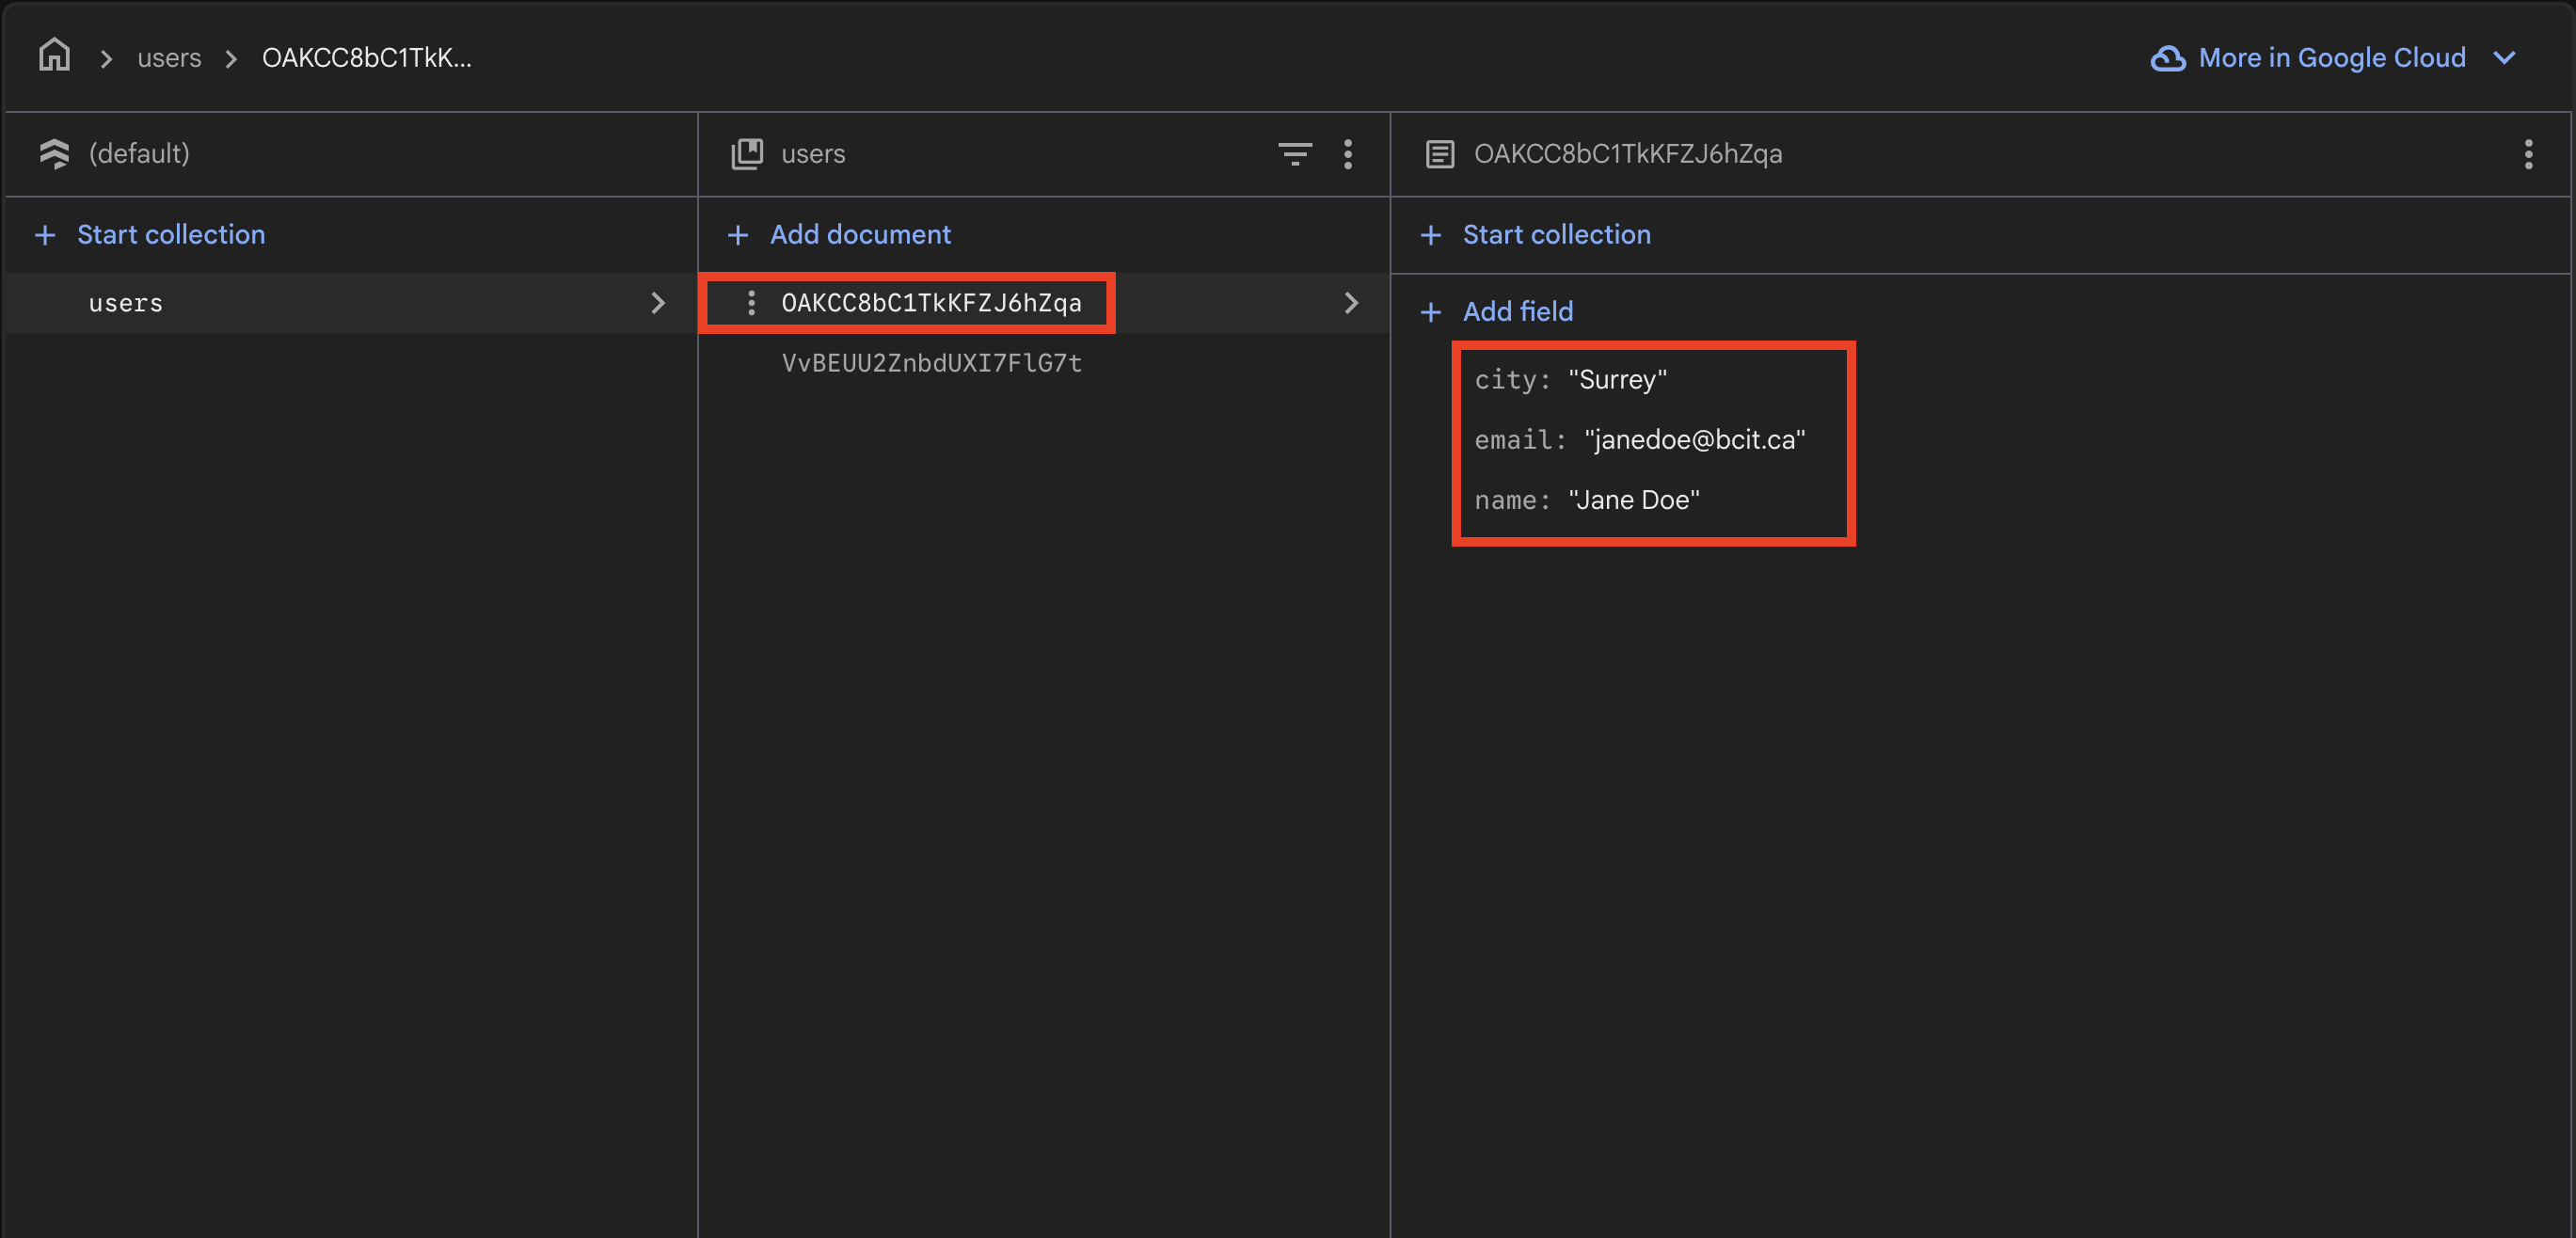The height and width of the screenshot is (1238, 2576).
Task: Select users in the breadcrumb trail
Action: tap(168, 57)
